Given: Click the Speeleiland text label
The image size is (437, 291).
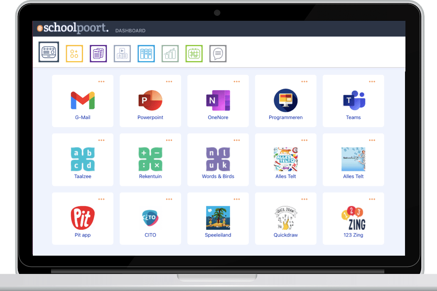Looking at the screenshot, I should pyautogui.click(x=218, y=235).
